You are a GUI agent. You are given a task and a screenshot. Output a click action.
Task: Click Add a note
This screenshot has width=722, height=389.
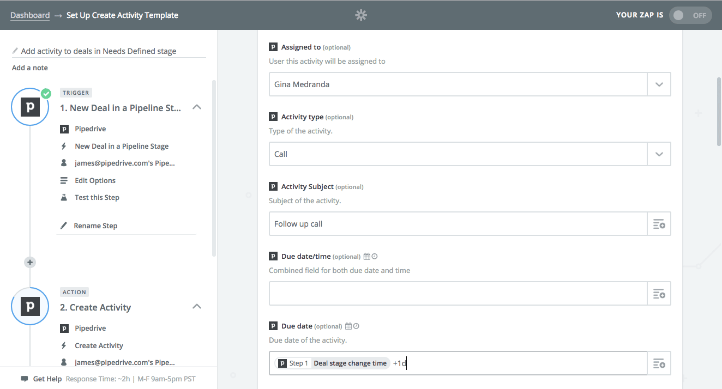click(30, 68)
